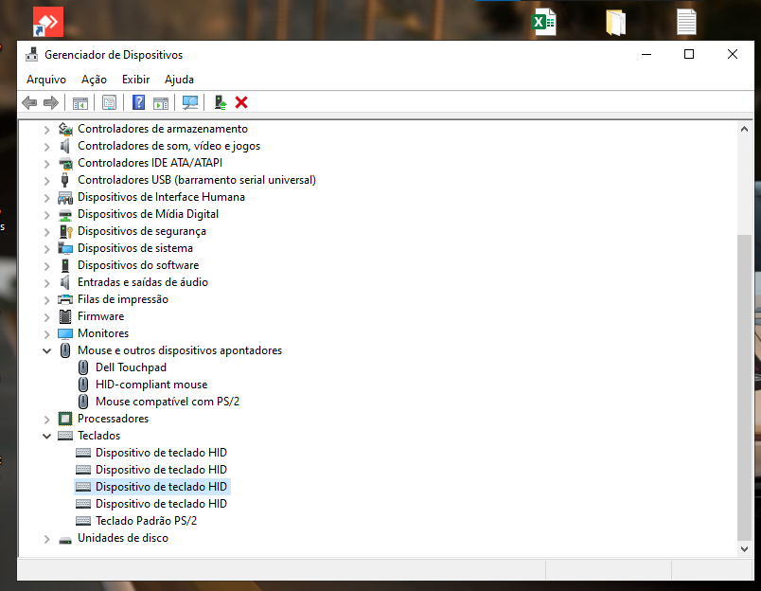Click the USB controllers plug icon

pyautogui.click(x=65, y=180)
